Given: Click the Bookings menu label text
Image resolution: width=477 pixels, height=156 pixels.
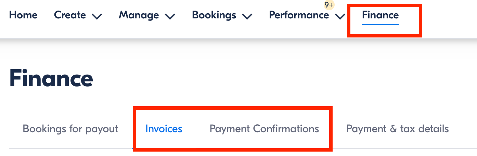Looking at the screenshot, I should click(x=214, y=15).
